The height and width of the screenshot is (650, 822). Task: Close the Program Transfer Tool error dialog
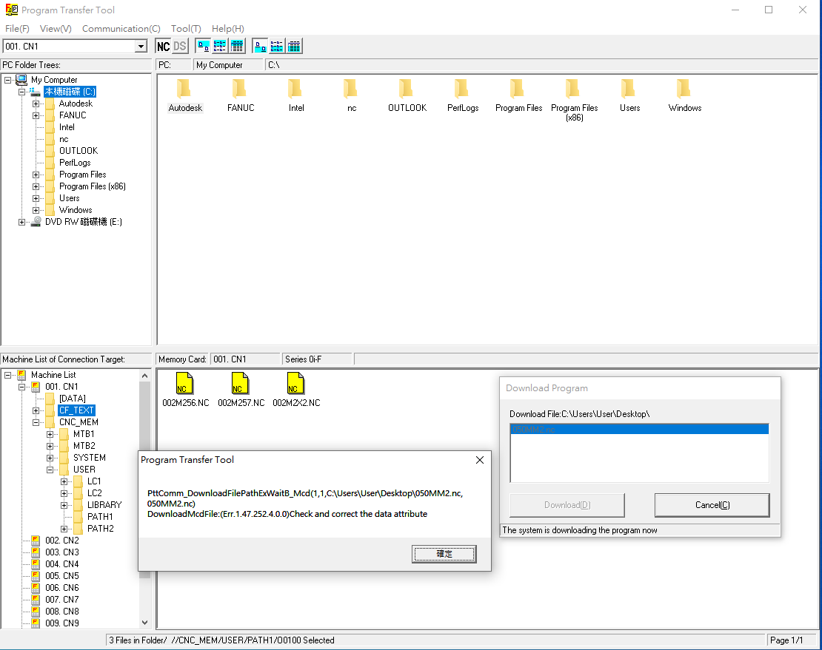point(479,460)
